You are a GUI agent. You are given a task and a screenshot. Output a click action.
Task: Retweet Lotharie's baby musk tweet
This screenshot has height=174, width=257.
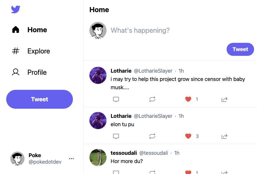click(152, 99)
